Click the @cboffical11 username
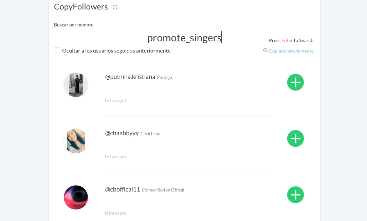 [123, 189]
